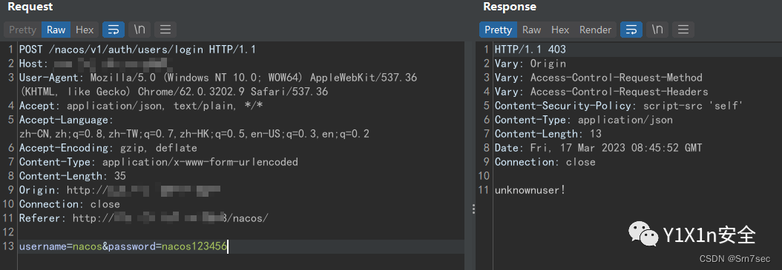Show non-printable characters in Request panel

pos(139,30)
